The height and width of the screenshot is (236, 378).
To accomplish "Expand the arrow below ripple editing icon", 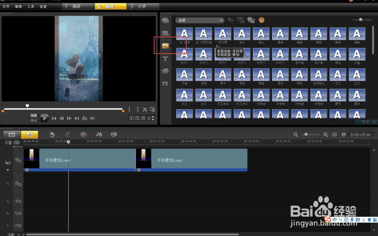I will [x=8, y=170].
